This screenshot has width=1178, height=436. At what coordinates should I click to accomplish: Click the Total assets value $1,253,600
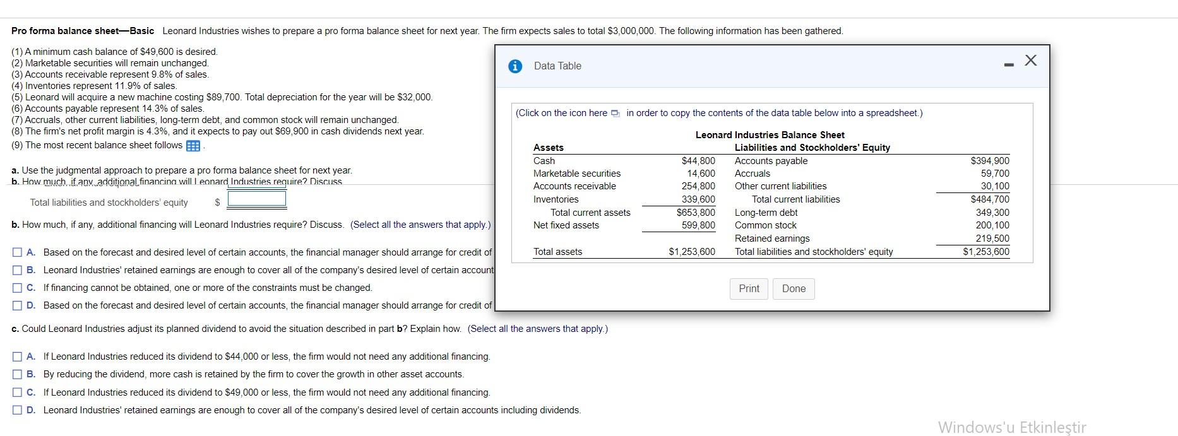(x=692, y=252)
